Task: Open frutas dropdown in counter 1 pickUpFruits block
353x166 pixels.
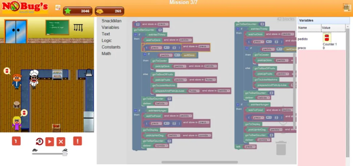Action: pos(210,80)
